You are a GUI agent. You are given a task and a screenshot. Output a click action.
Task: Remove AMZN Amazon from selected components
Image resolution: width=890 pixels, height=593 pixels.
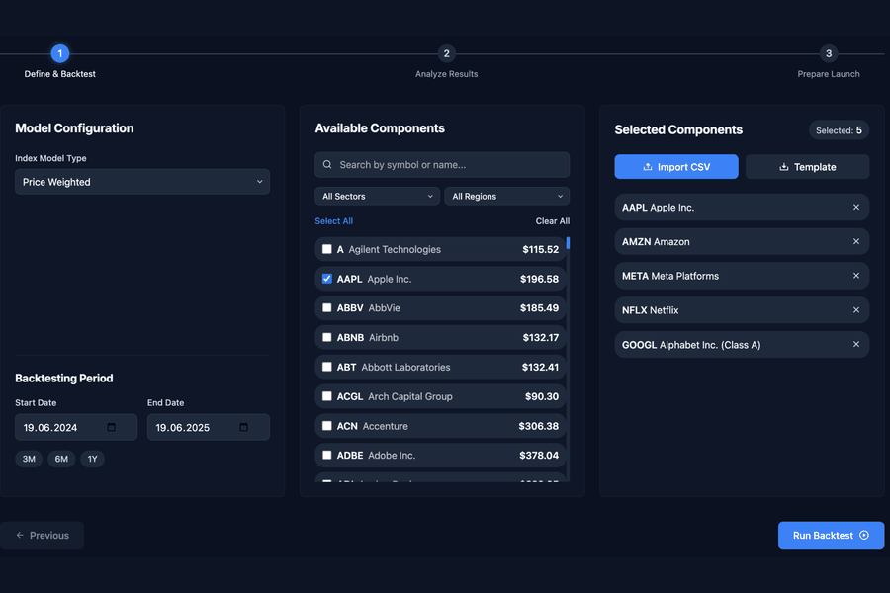click(x=856, y=242)
